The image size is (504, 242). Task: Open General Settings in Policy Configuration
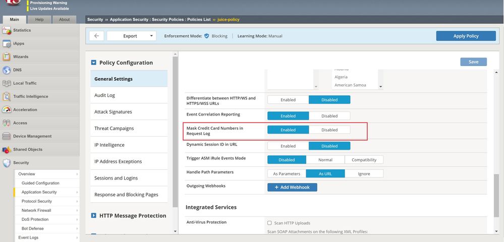click(x=129, y=79)
